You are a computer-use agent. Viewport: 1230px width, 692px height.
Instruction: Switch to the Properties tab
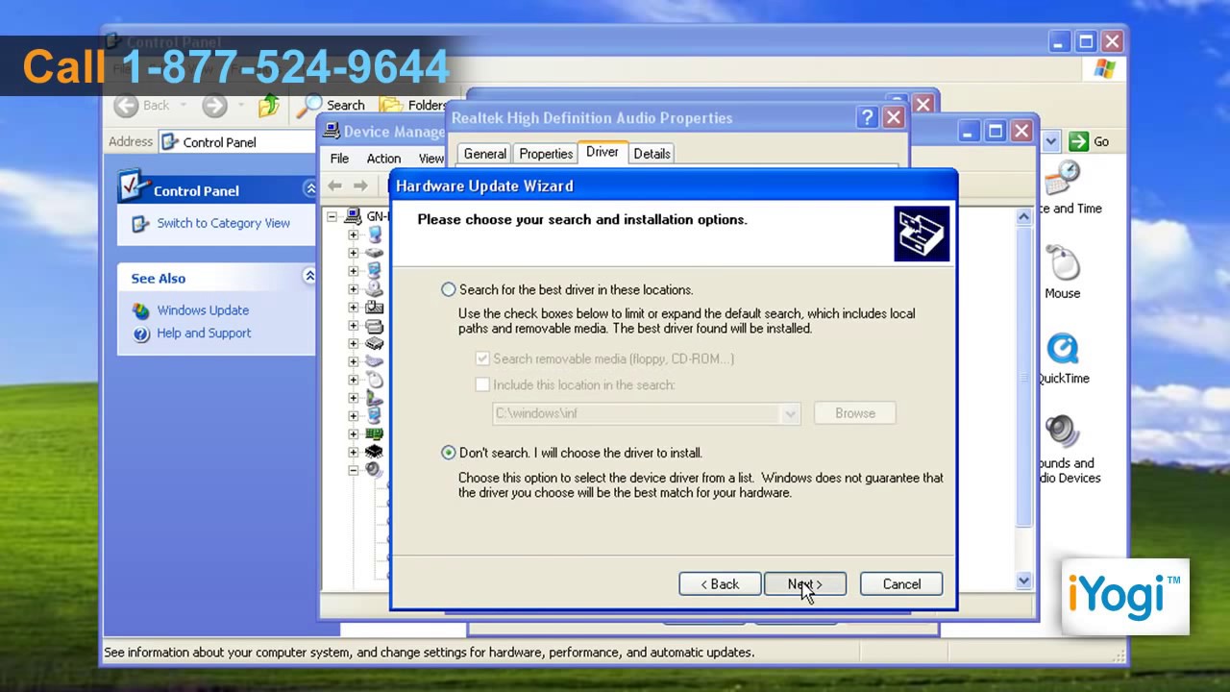pos(546,154)
